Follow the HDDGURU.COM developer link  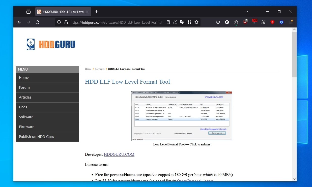[119, 154]
